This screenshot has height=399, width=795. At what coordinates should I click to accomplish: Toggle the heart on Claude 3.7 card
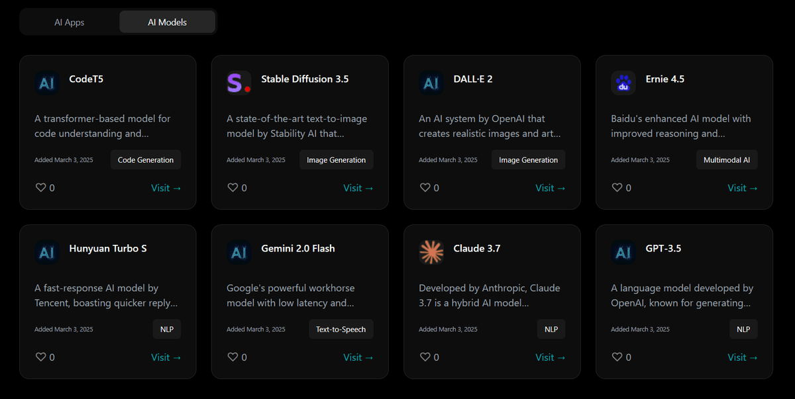[425, 357]
